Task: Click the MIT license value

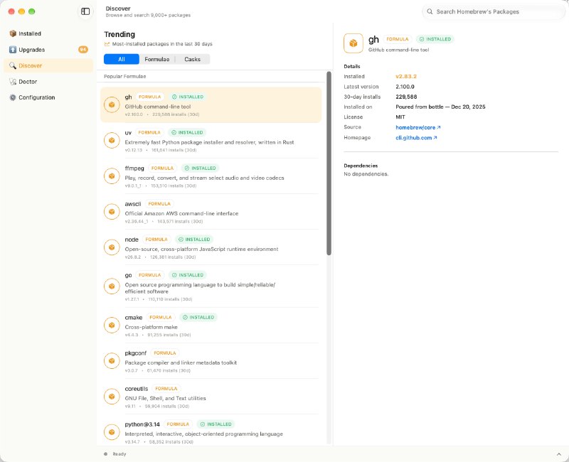Action: (400, 117)
